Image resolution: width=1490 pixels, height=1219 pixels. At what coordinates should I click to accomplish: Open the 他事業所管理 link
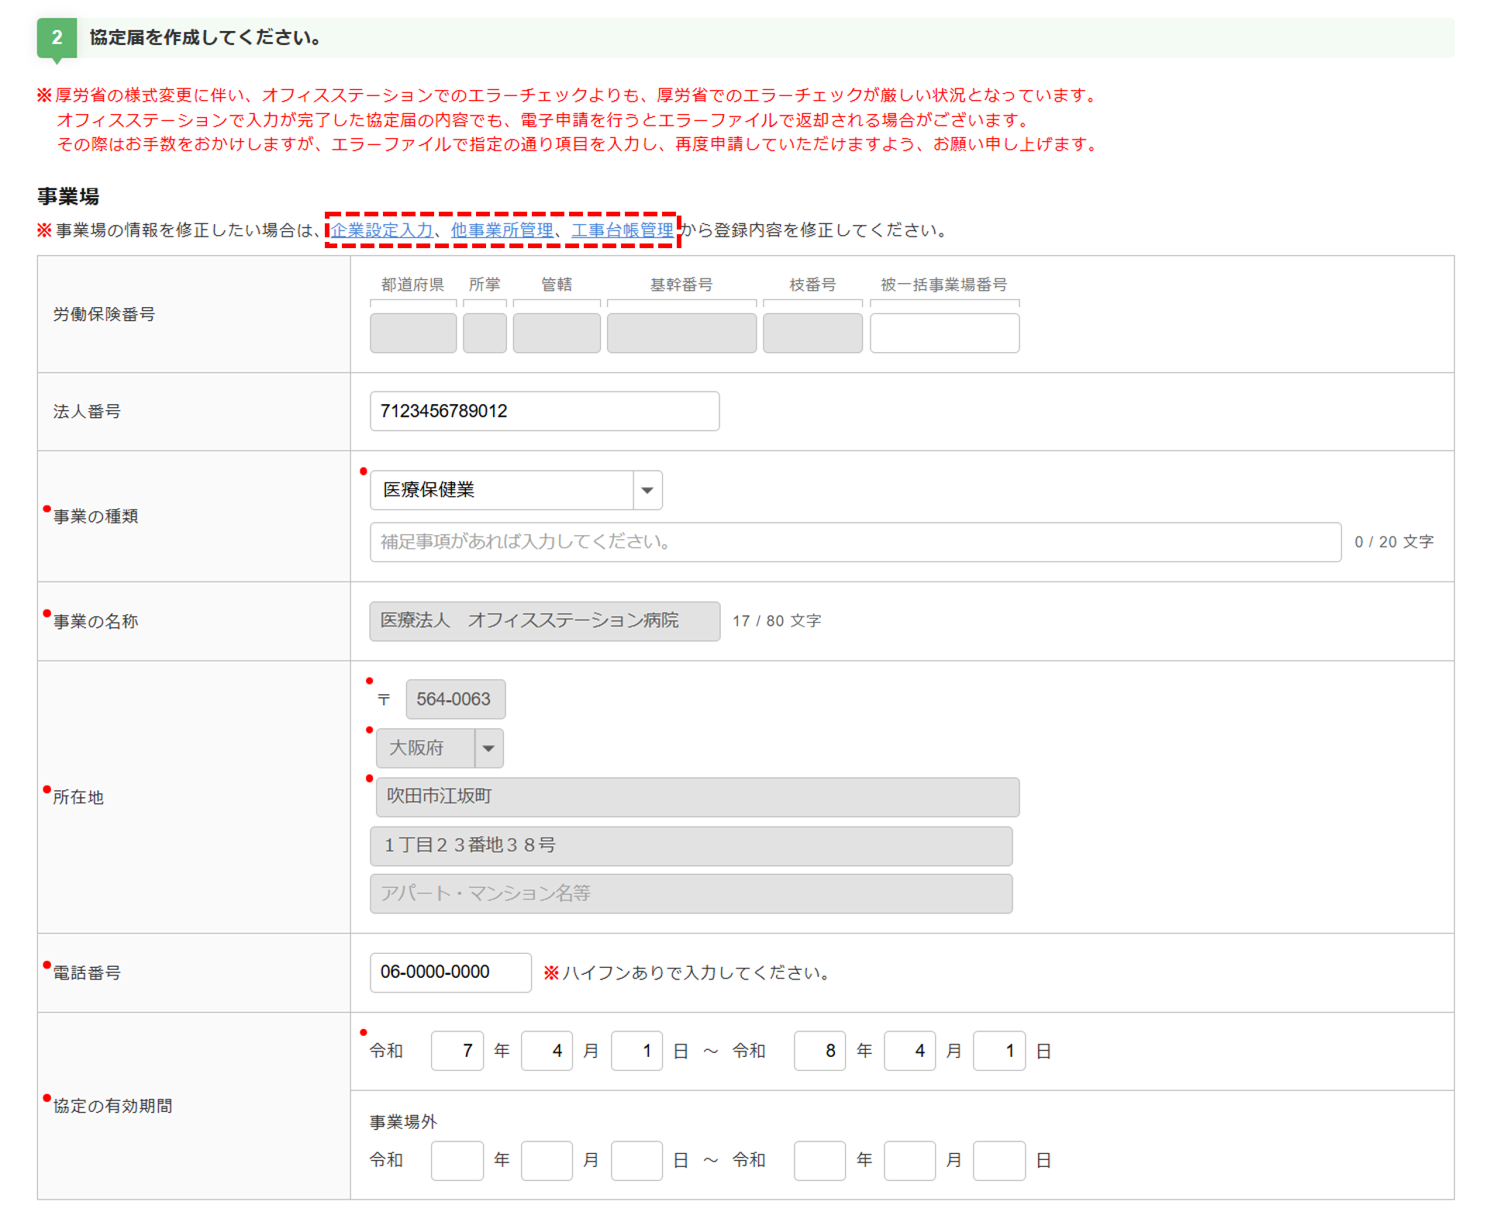502,230
